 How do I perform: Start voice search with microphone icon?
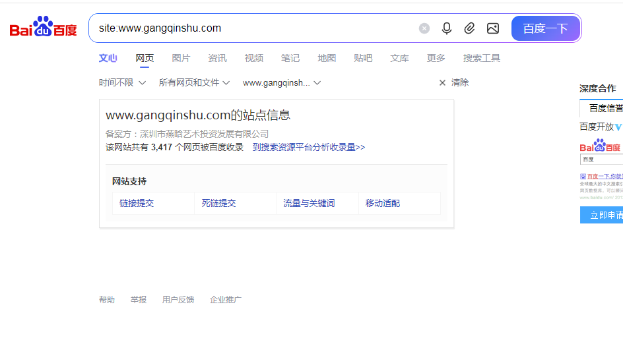coord(447,28)
